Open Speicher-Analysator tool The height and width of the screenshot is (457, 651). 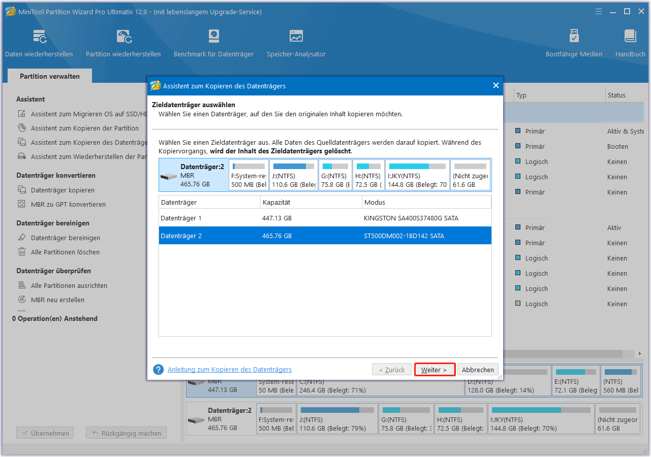tap(296, 43)
